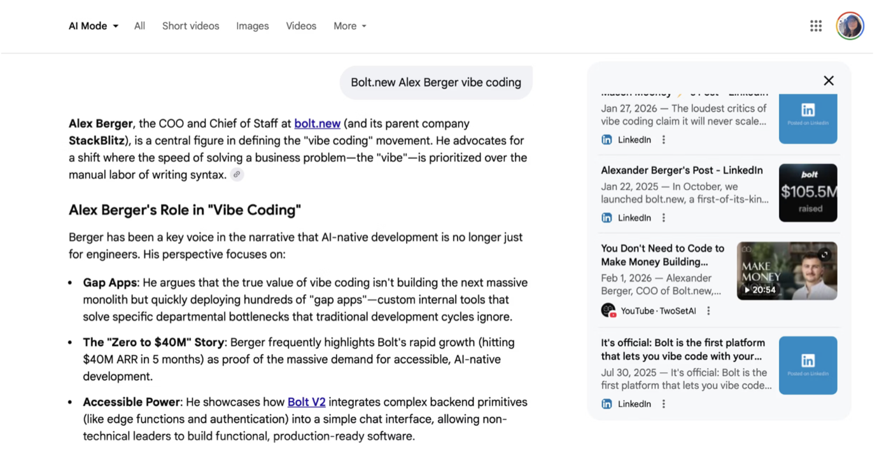Click the link chip after 'writing syntax.'
Viewport: 891px width, 457px height.
[237, 175]
